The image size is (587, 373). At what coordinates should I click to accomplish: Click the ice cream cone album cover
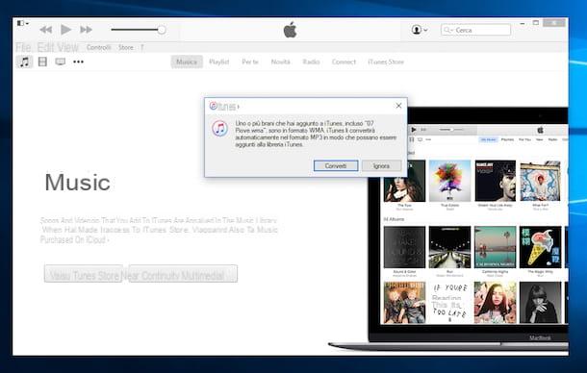click(540, 247)
